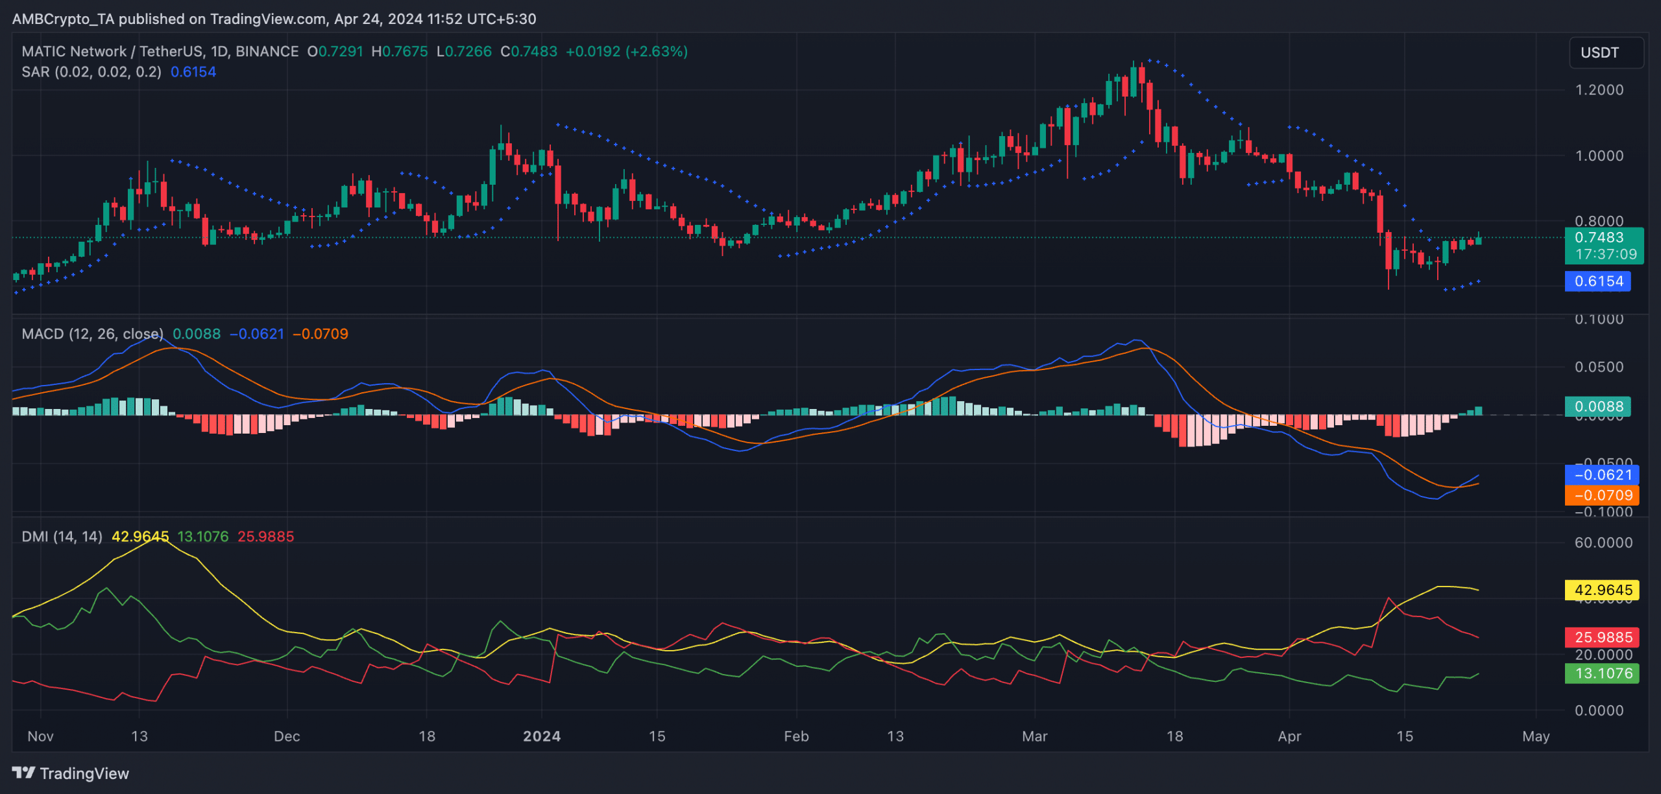Image resolution: width=1661 pixels, height=794 pixels.
Task: Click the low price value L0.7266
Action: click(464, 51)
